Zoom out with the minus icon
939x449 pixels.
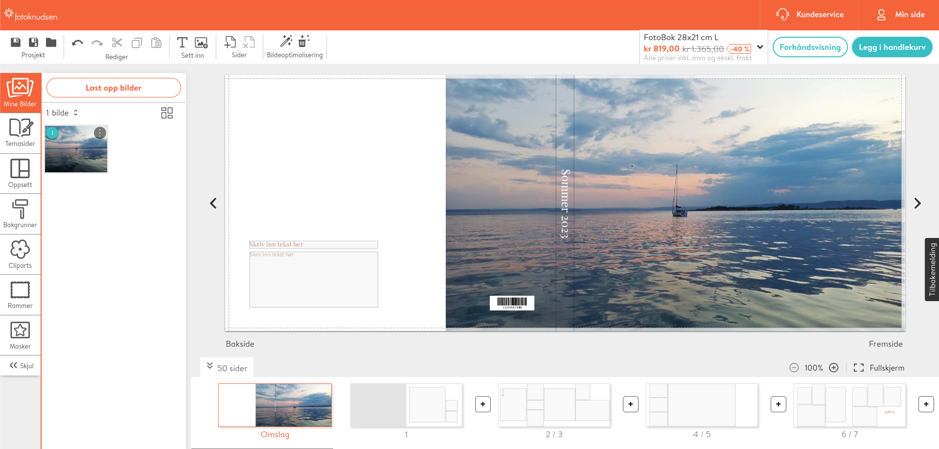pyautogui.click(x=794, y=368)
